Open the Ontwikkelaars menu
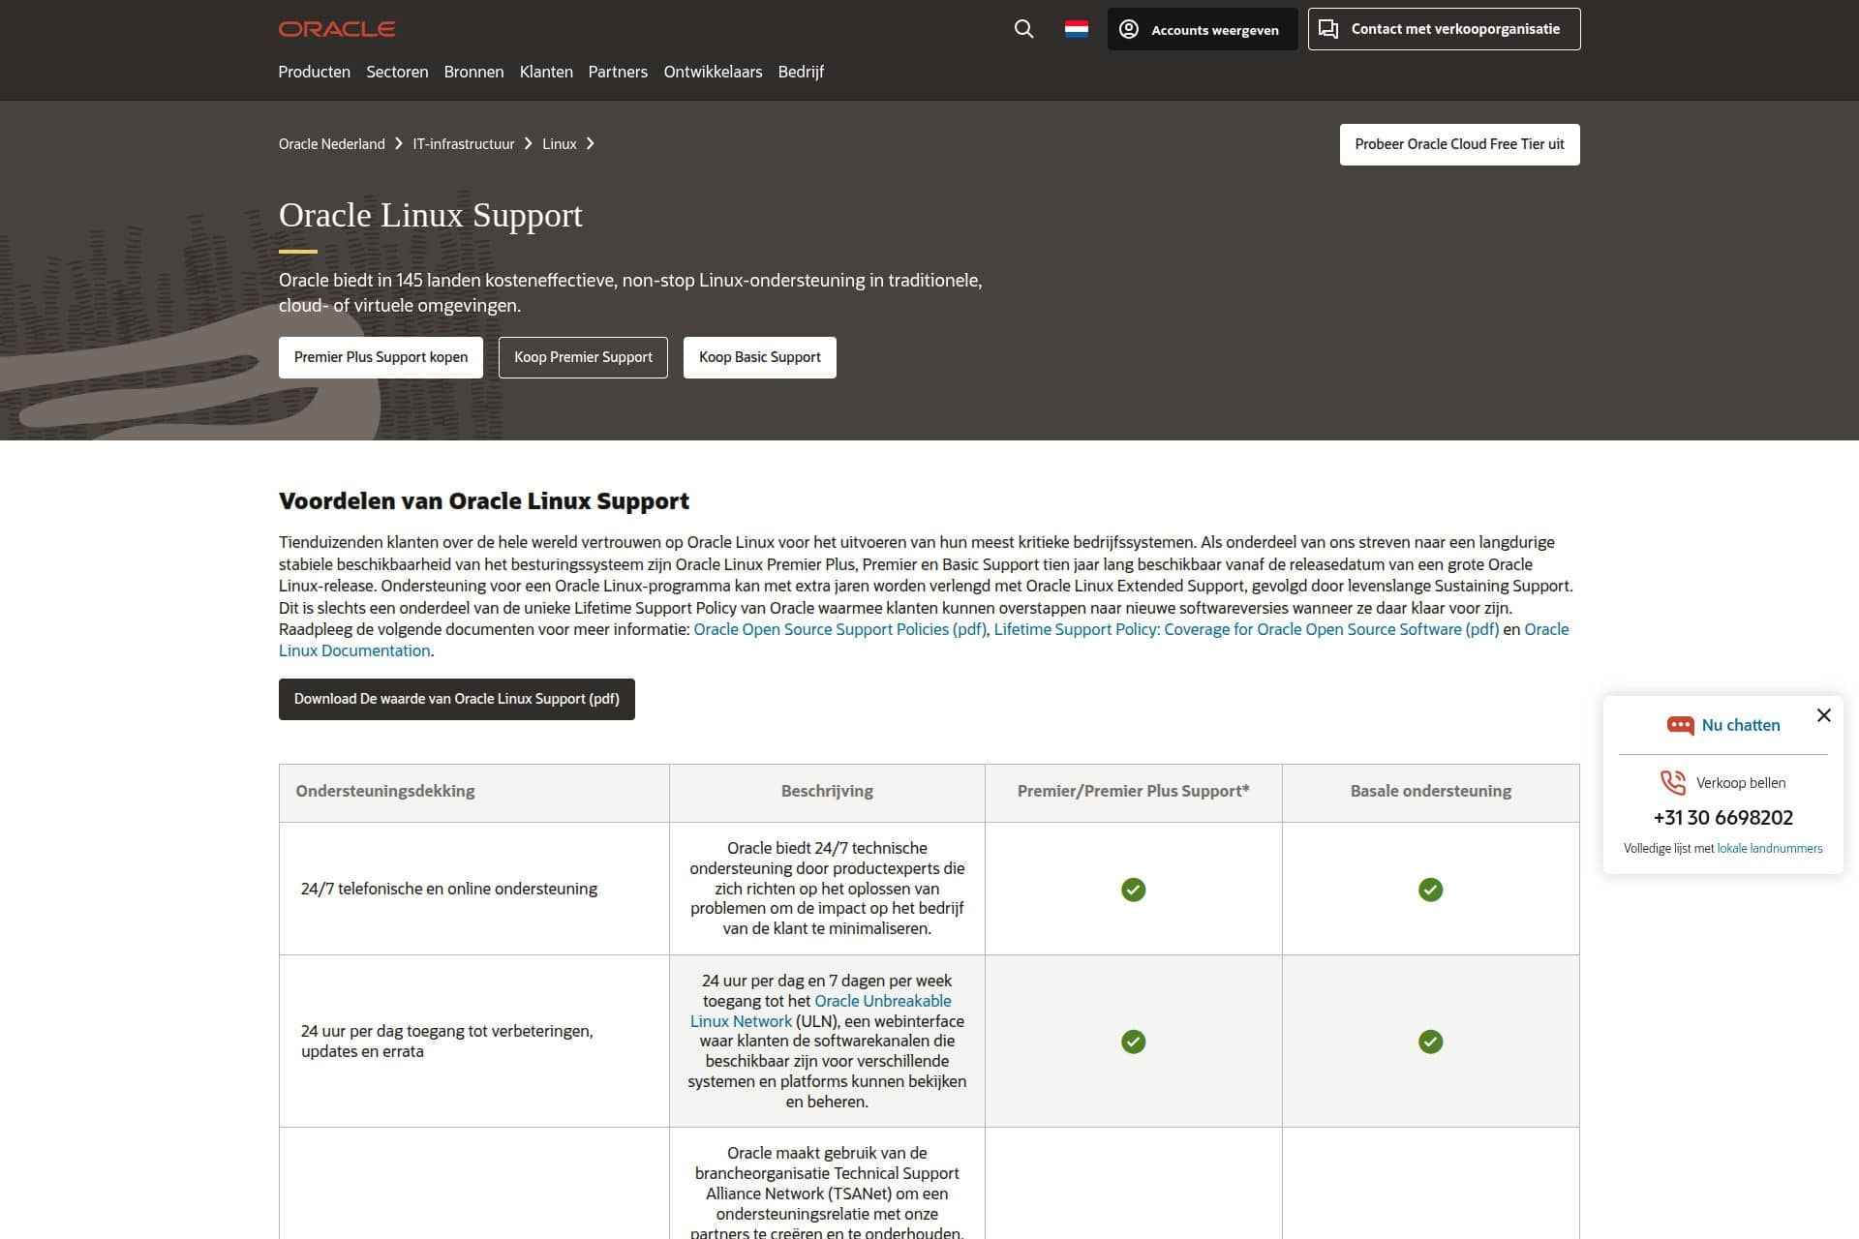This screenshot has width=1859, height=1239. (713, 72)
